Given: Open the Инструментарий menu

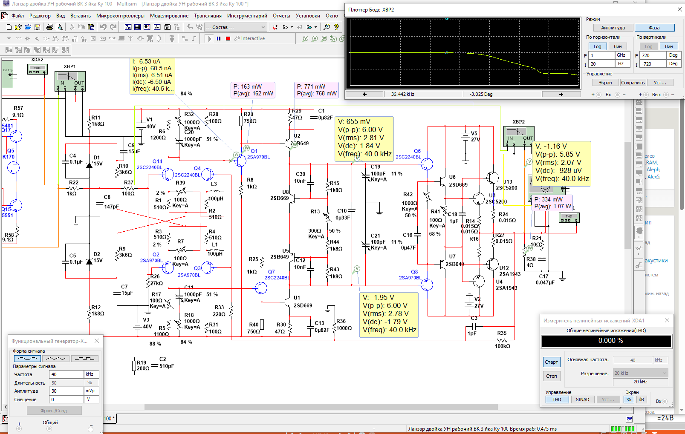Looking at the screenshot, I should 247,16.
